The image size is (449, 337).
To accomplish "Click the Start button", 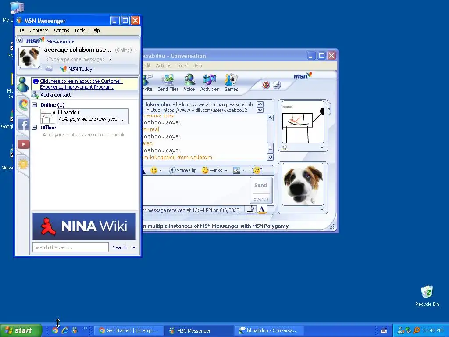I will click(x=21, y=330).
